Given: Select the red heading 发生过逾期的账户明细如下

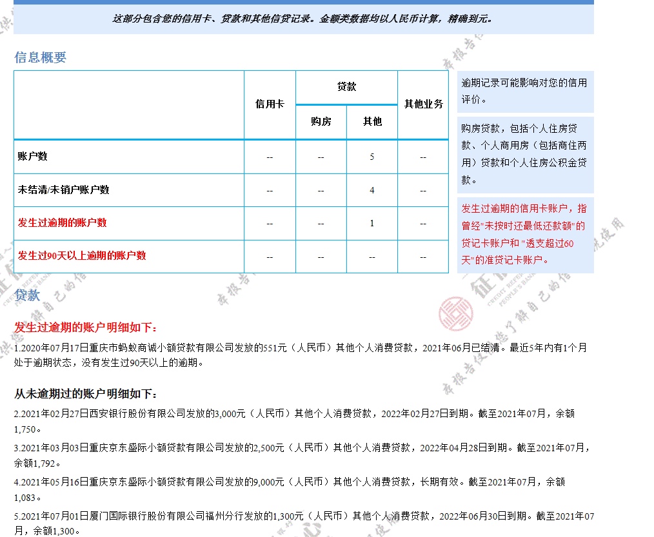Looking at the screenshot, I should pyautogui.click(x=86, y=327).
